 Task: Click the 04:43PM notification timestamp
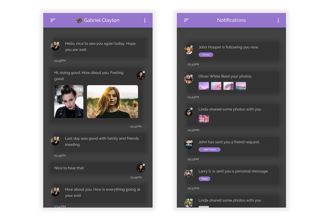pyautogui.click(x=193, y=97)
